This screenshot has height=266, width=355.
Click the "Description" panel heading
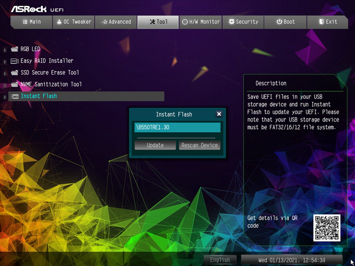tap(271, 83)
